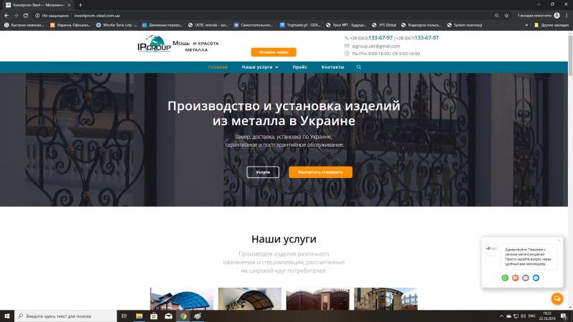
Task: Click the orange callback icon in chat widget
Action: pyautogui.click(x=515, y=278)
